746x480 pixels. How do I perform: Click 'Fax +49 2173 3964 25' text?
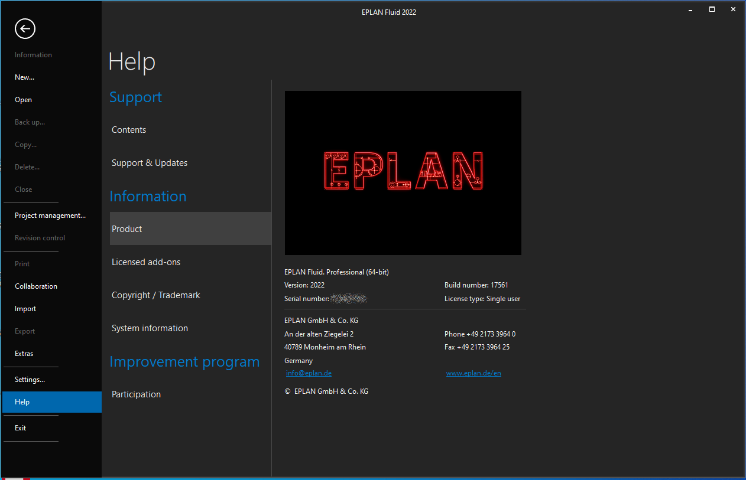(477, 347)
